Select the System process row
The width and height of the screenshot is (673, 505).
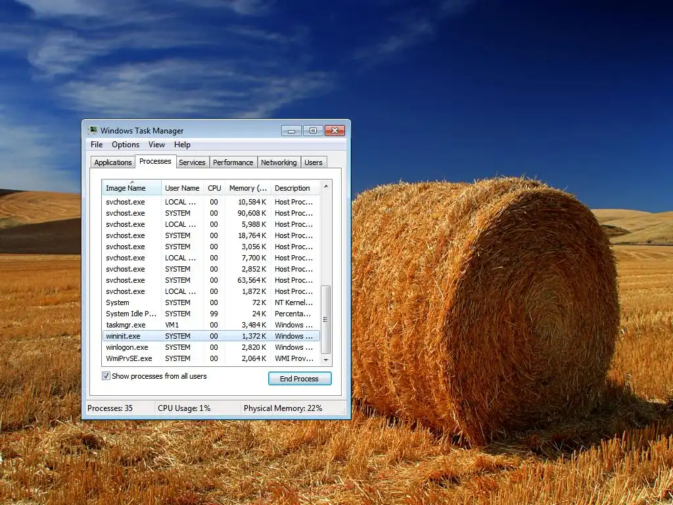pyautogui.click(x=211, y=302)
